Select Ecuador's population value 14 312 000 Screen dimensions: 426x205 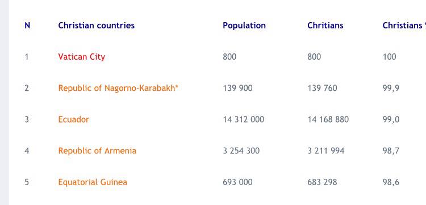(244, 119)
